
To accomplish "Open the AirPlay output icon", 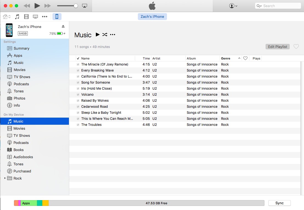I will 85,6.
